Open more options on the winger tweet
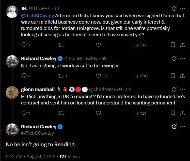The height and width of the screenshot is (161, 190). point(182,59)
